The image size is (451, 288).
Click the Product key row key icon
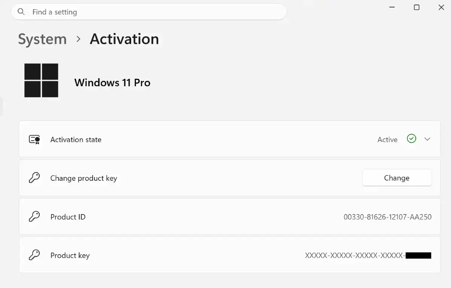[35, 255]
